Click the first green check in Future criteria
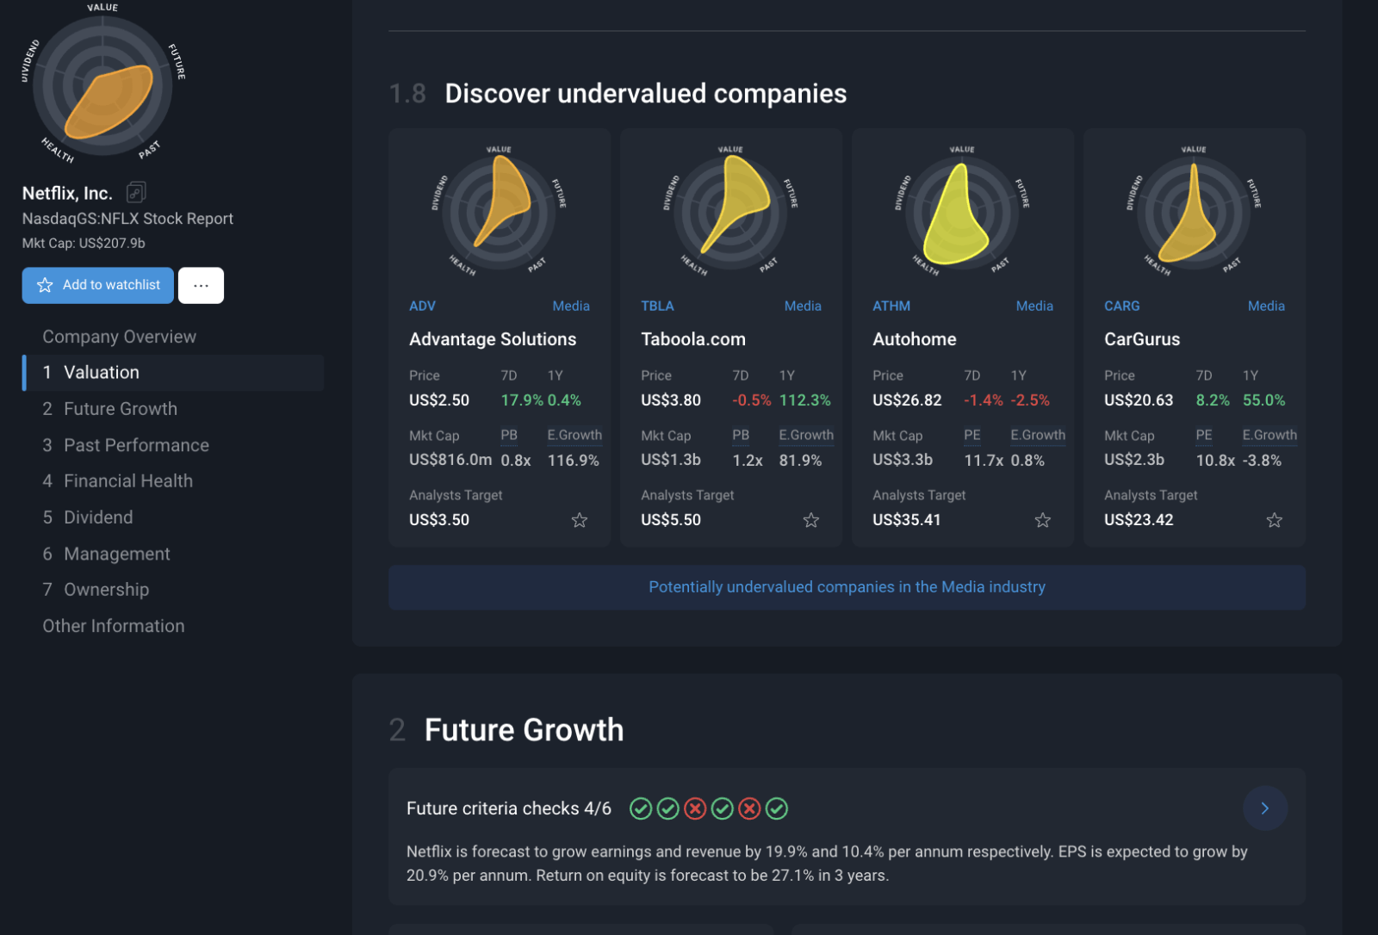This screenshot has width=1378, height=935. [641, 808]
